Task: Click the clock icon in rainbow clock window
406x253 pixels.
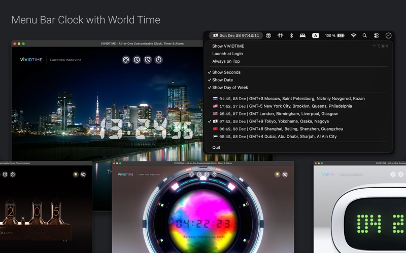Action: pyautogui.click(x=199, y=175)
